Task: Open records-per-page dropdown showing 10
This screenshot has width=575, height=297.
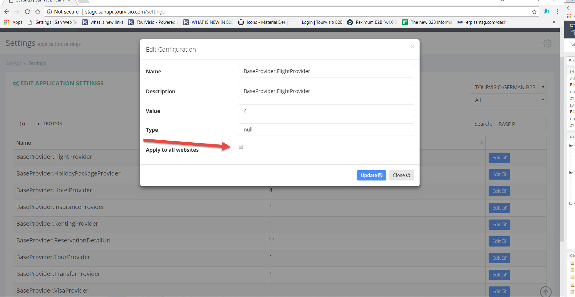Action: tap(27, 124)
